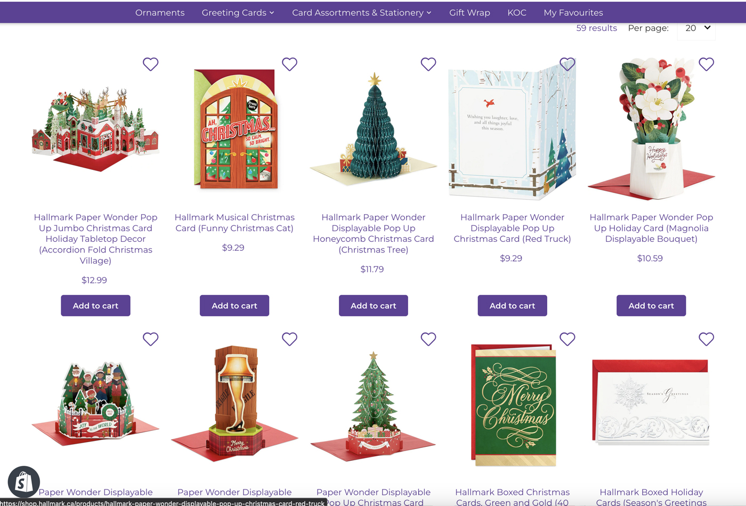Add Magnolia Bouquet card to cart
The width and height of the screenshot is (746, 506).
[651, 306]
